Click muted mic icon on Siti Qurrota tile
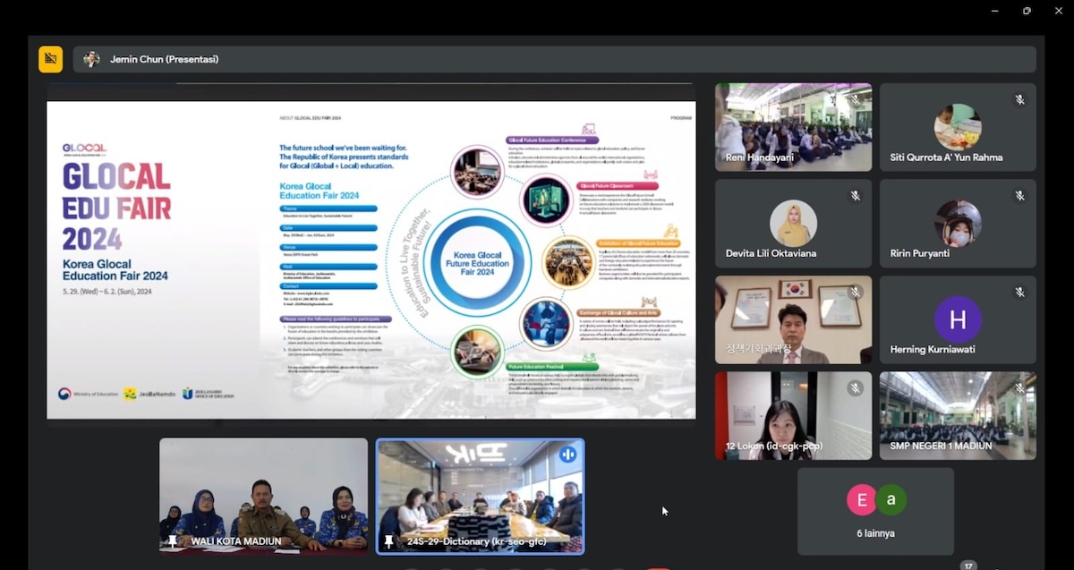The width and height of the screenshot is (1074, 570). pyautogui.click(x=1019, y=99)
